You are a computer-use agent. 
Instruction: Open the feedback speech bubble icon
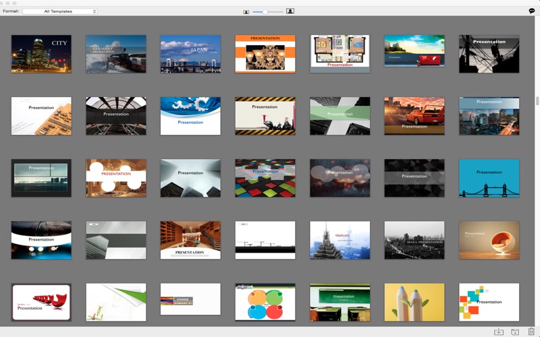click(532, 11)
